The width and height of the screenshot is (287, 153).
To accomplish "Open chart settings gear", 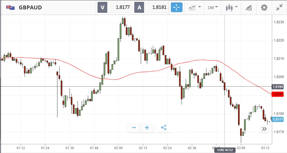I will [x=264, y=7].
